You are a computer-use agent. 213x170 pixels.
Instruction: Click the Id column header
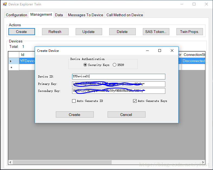(27, 55)
